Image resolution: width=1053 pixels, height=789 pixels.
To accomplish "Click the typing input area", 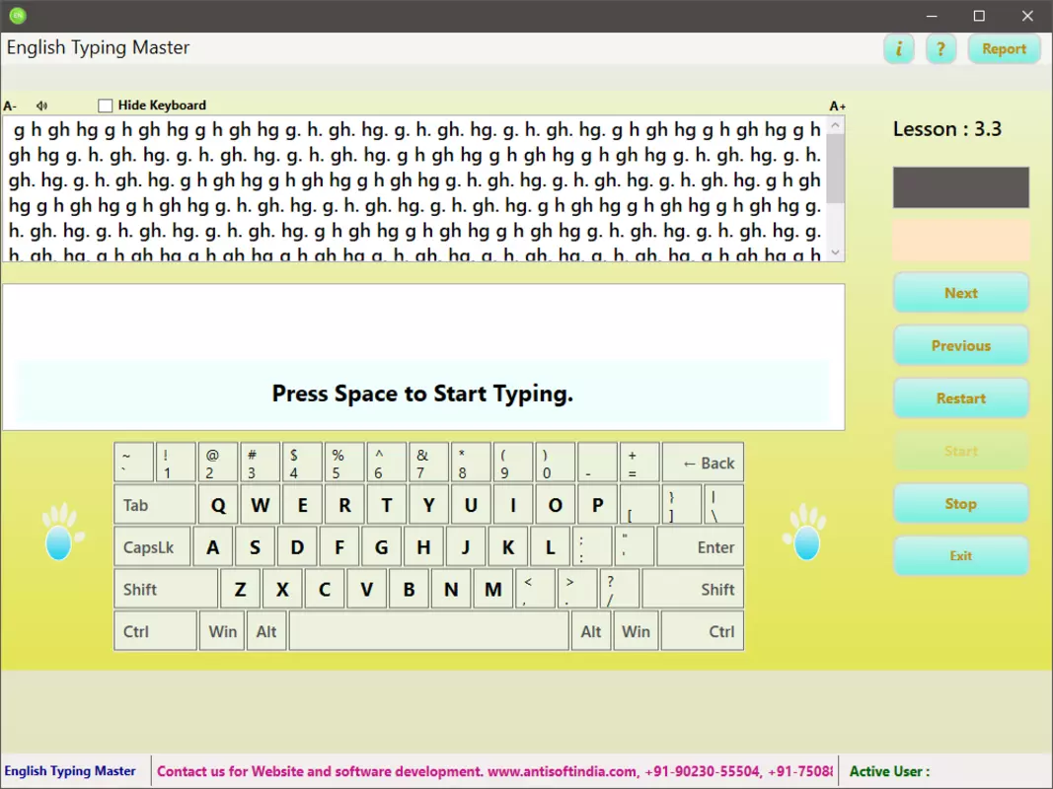I will click(423, 357).
